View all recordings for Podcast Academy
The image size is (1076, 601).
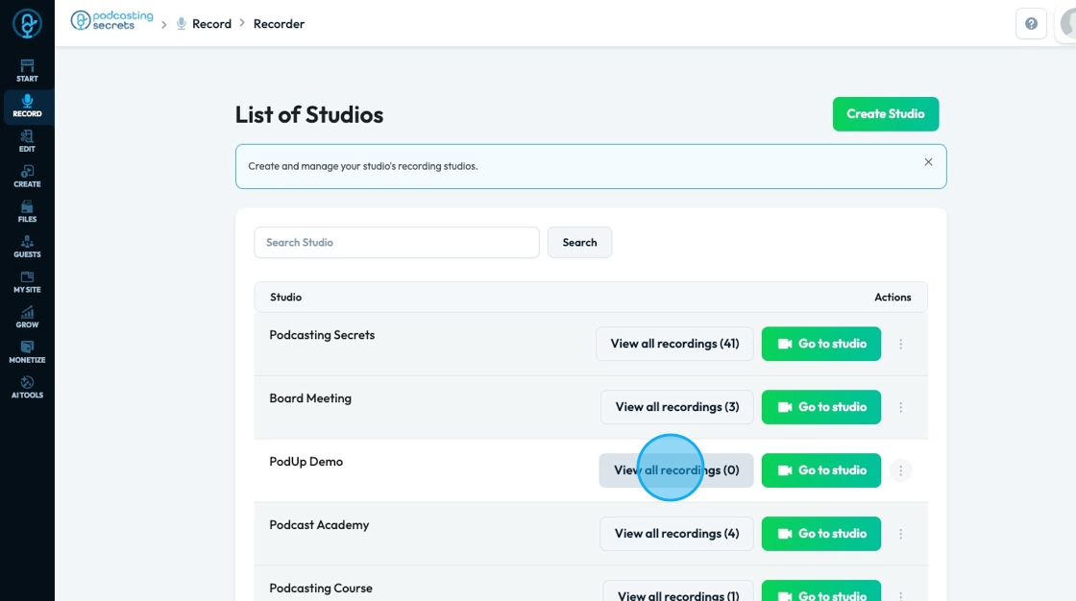pos(676,534)
